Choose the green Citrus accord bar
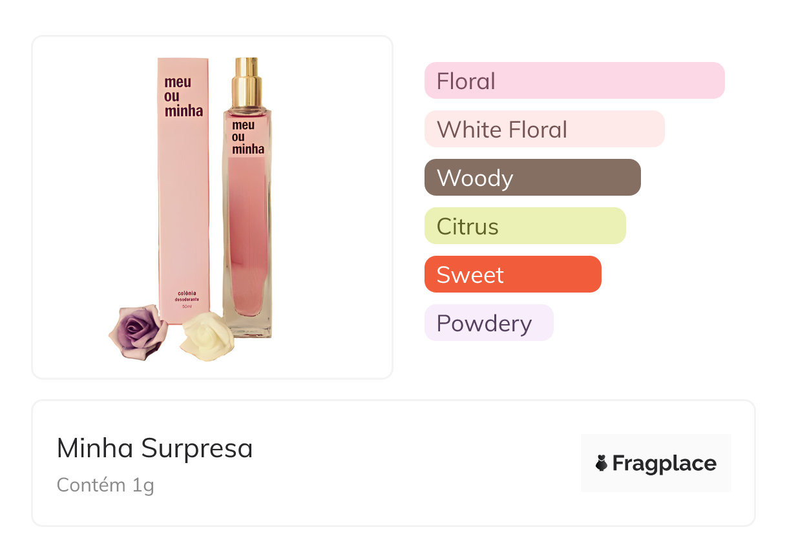The width and height of the screenshot is (787, 558). click(x=525, y=226)
